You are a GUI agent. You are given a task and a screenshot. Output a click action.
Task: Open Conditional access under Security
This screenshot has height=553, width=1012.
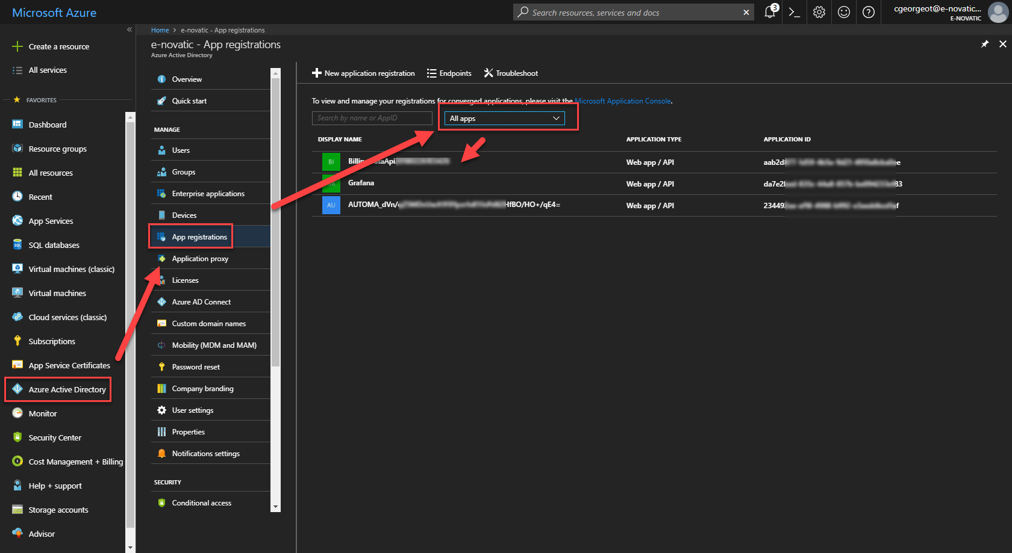pos(211,503)
